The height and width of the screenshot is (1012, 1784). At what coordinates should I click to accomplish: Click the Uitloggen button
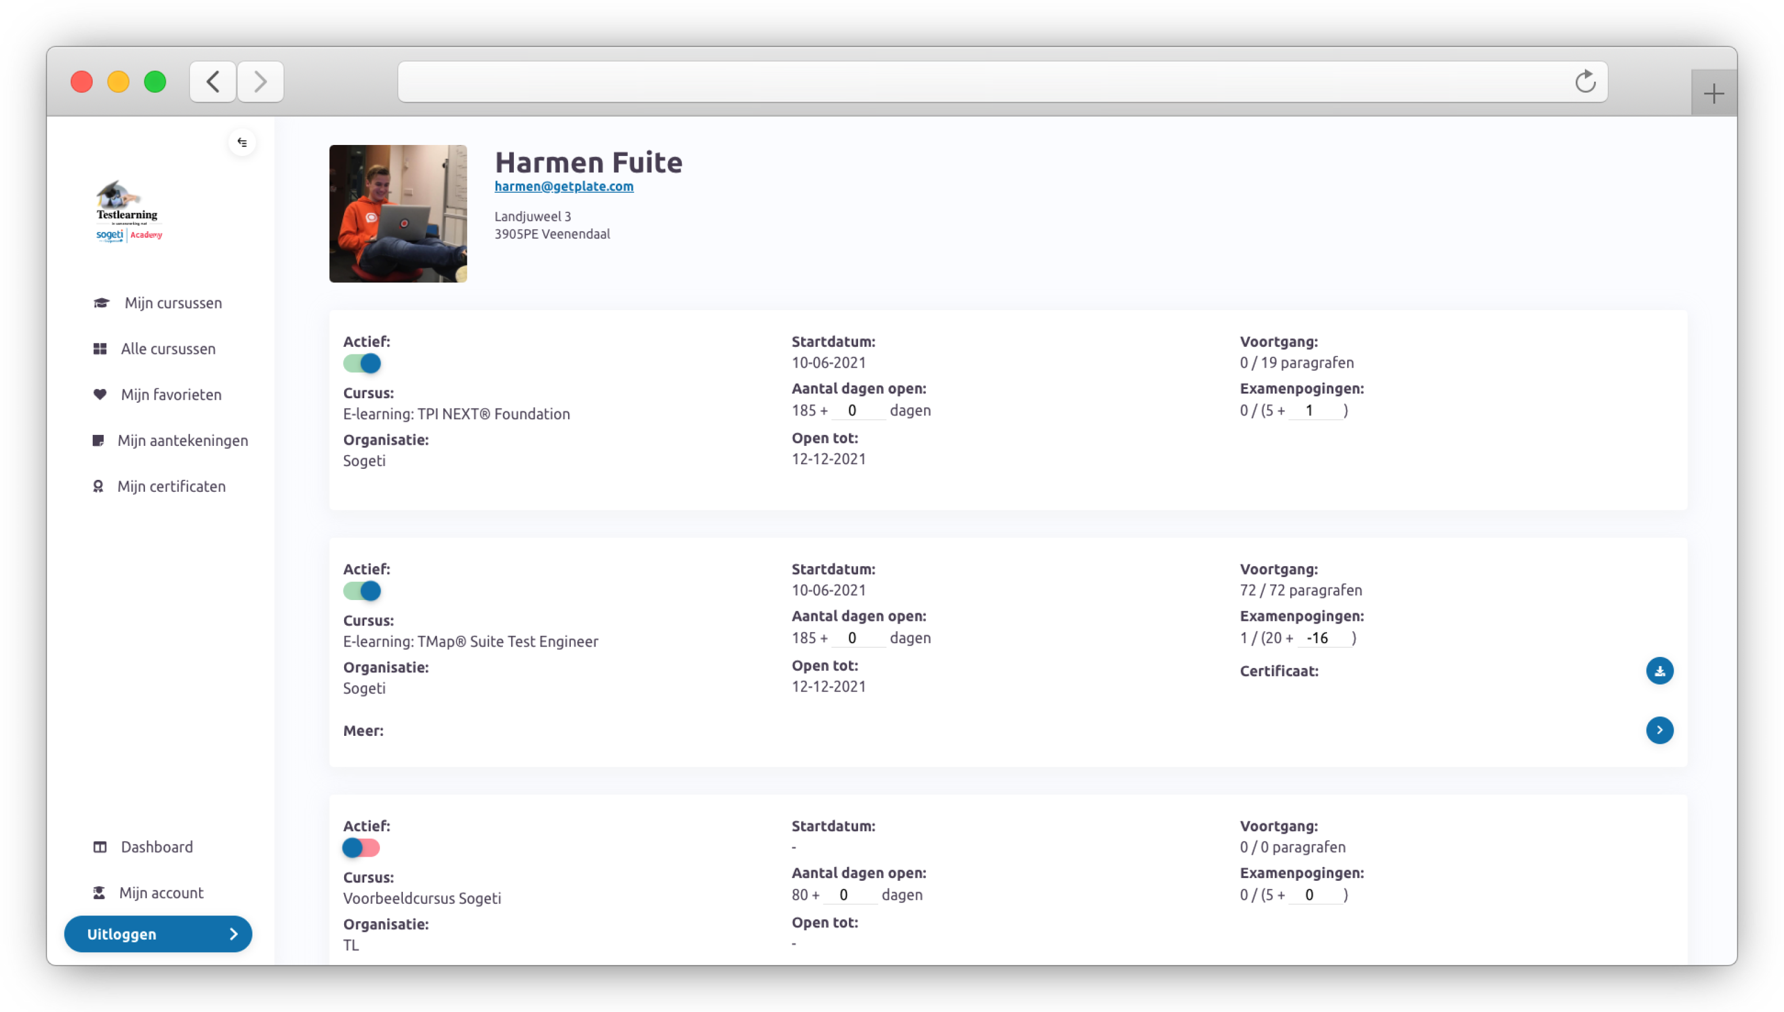pos(158,934)
